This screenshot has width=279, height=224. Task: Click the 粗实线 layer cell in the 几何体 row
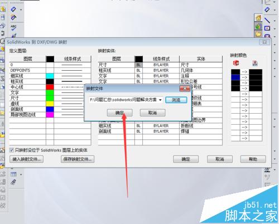pos(116,70)
